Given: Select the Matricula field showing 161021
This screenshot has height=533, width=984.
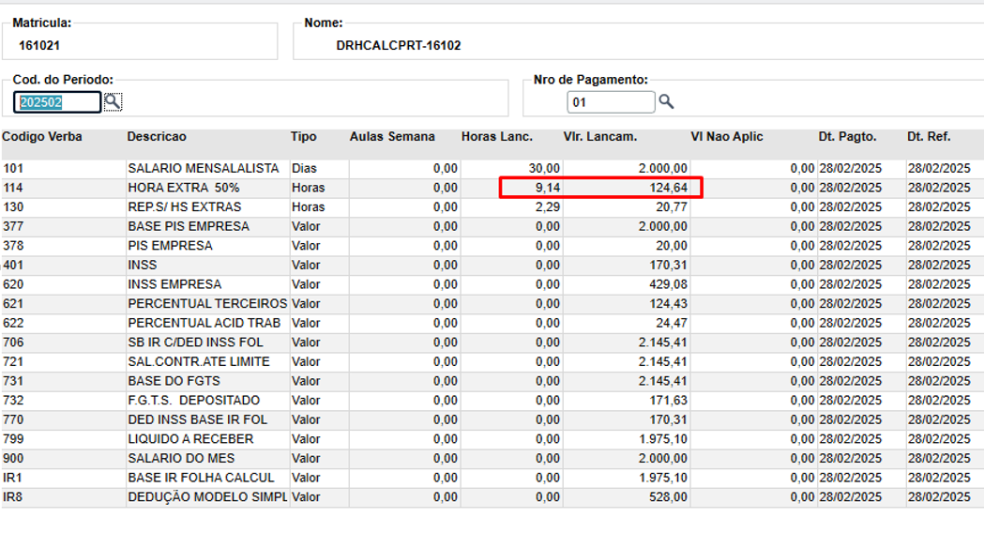Looking at the screenshot, I should tap(141, 44).
